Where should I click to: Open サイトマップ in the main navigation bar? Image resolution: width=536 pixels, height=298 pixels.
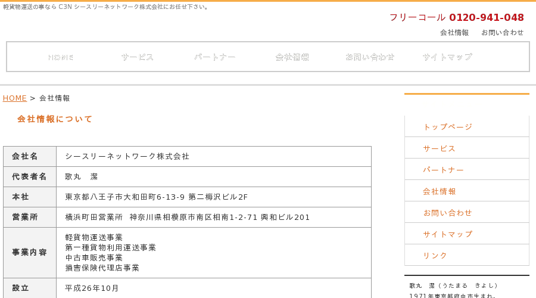point(447,57)
